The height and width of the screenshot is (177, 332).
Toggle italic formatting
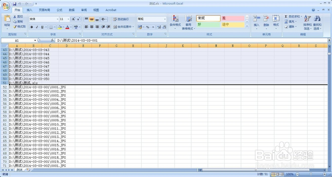(x=37, y=27)
